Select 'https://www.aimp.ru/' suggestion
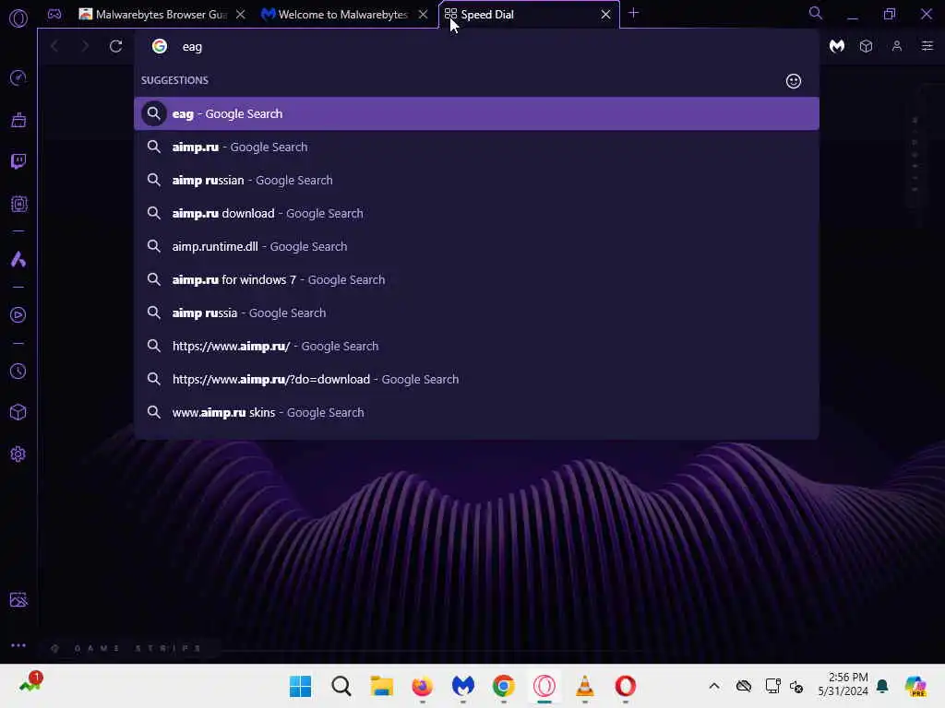945x708 pixels. [x=476, y=346]
